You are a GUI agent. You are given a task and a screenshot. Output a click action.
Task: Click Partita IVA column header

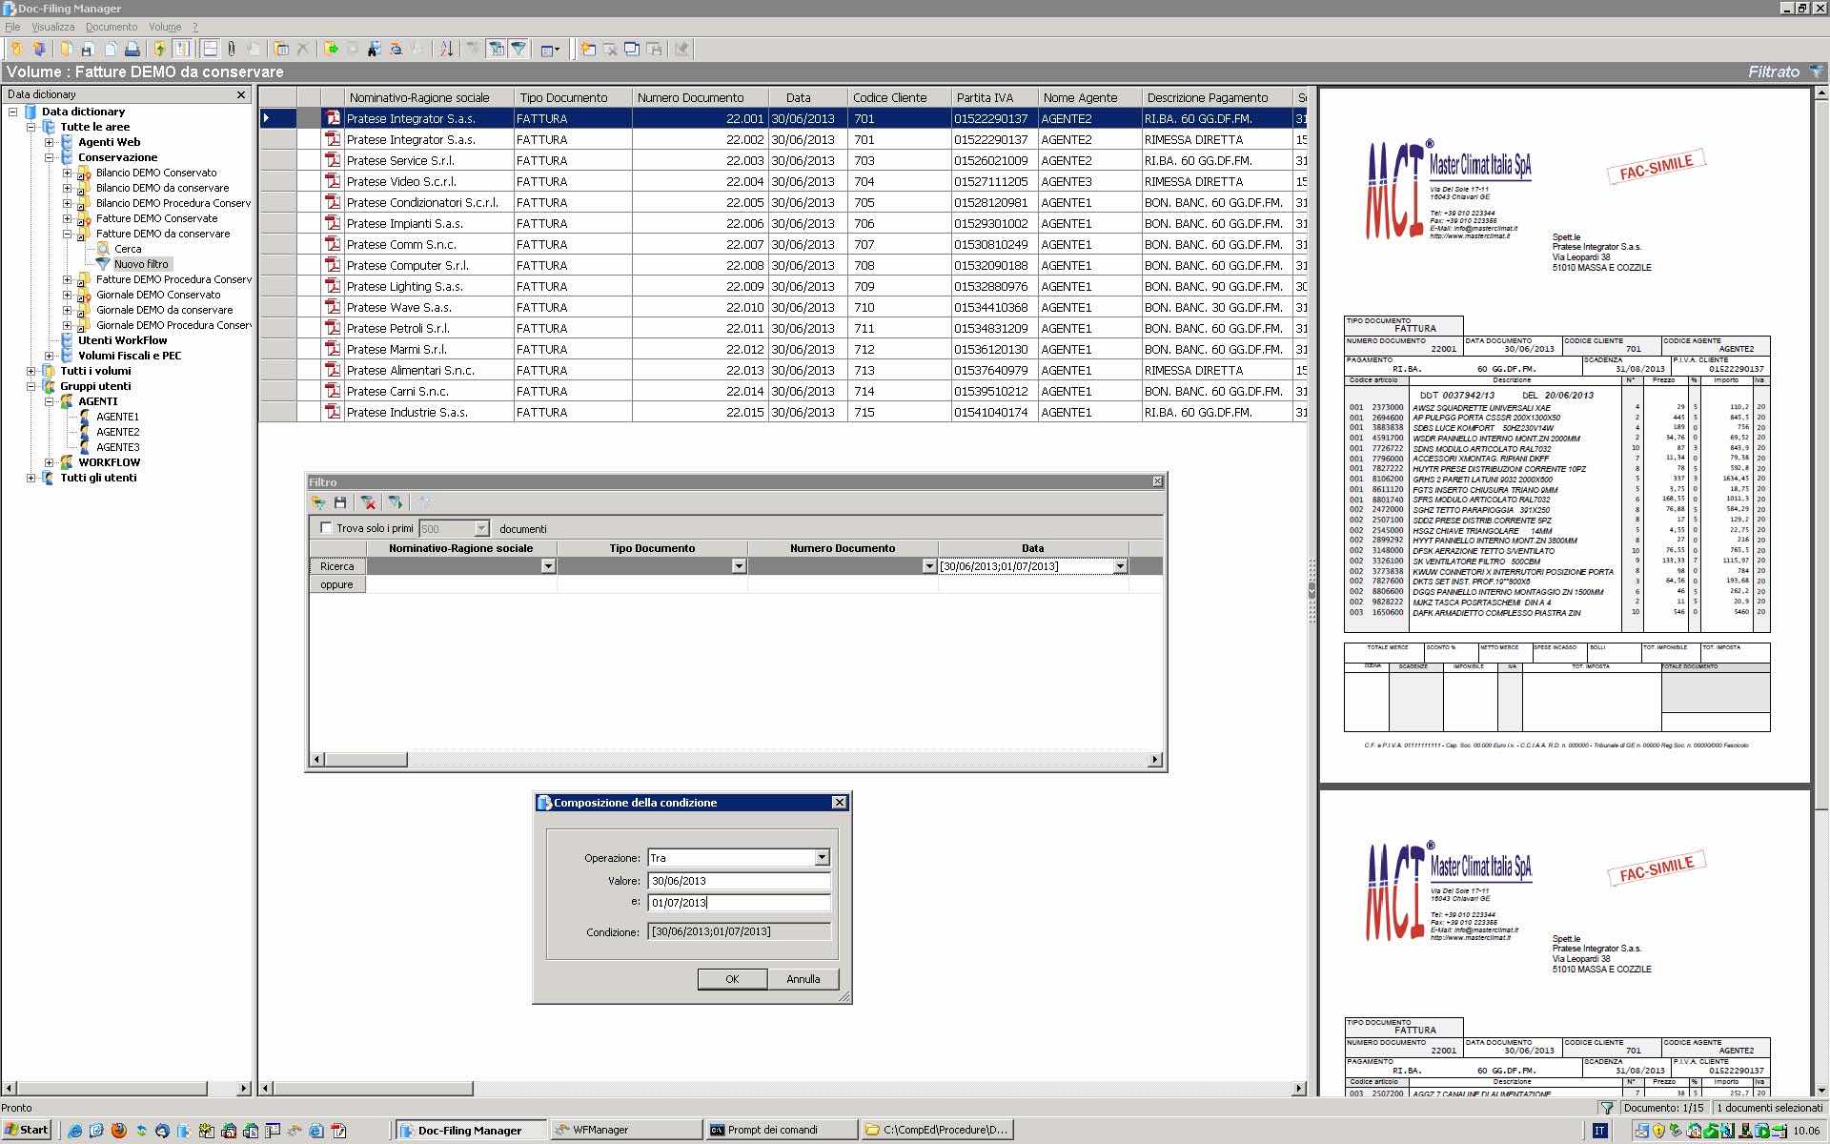click(994, 97)
